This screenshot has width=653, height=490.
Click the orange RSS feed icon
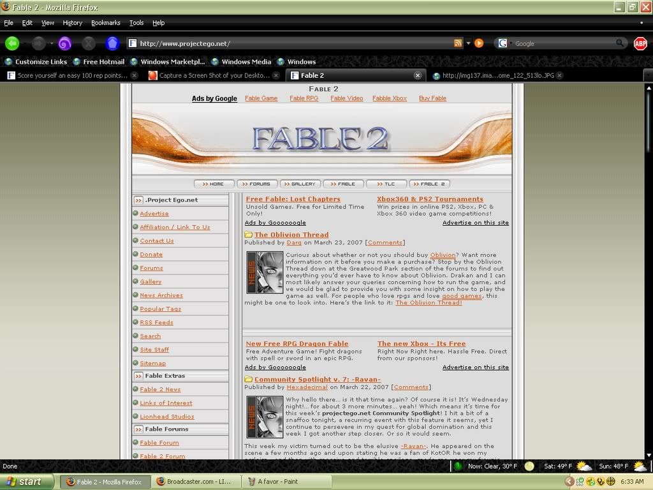point(458,43)
